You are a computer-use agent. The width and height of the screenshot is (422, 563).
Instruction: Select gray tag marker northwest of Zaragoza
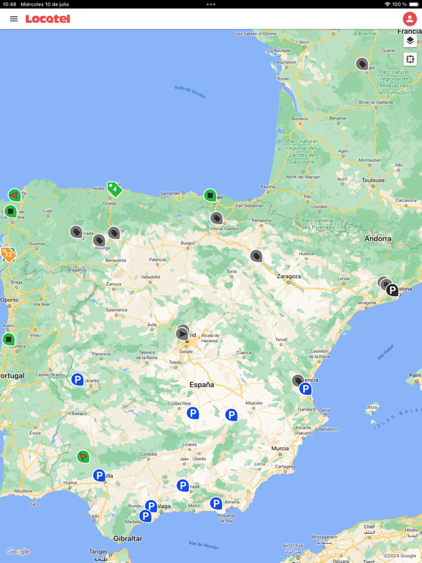(256, 257)
